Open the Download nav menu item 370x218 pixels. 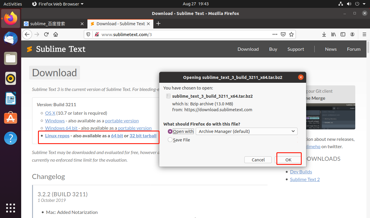click(x=248, y=49)
